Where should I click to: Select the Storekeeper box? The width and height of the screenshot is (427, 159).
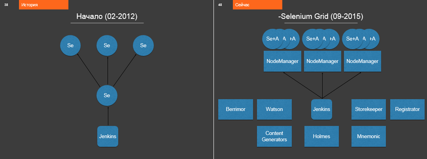368,109
